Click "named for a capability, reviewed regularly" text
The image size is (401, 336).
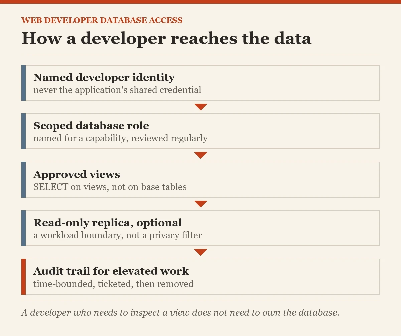pos(120,138)
